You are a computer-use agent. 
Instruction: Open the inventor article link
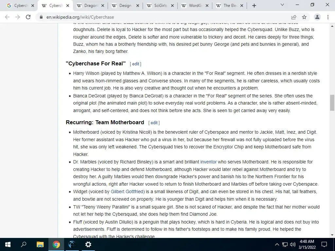pos(208,162)
